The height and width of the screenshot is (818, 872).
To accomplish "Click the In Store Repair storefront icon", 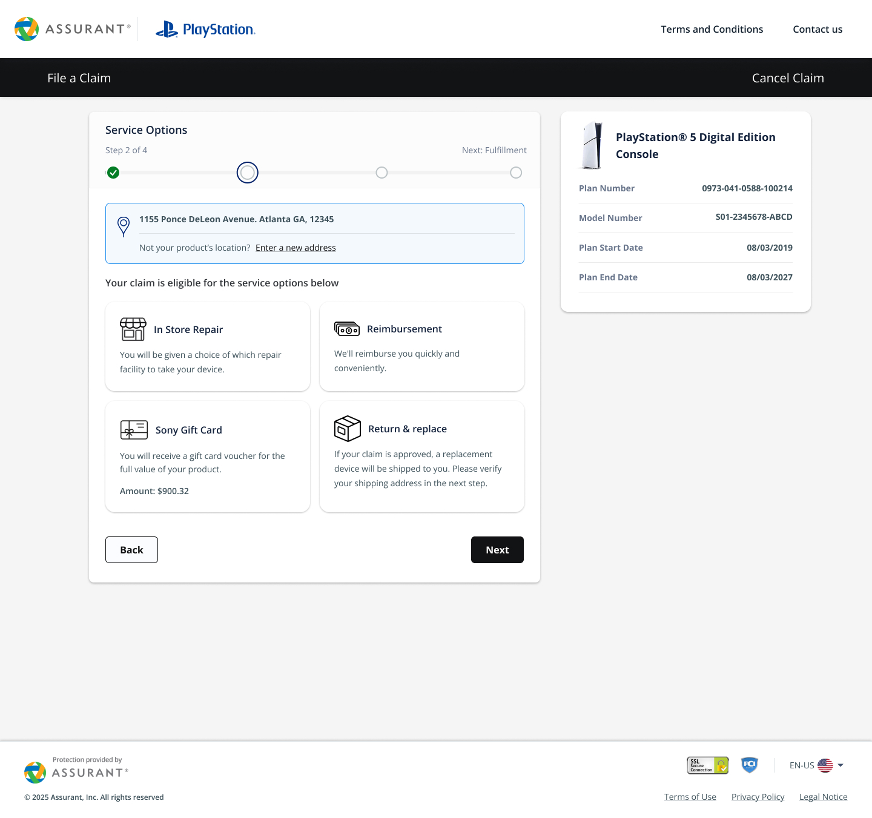I will (x=133, y=329).
